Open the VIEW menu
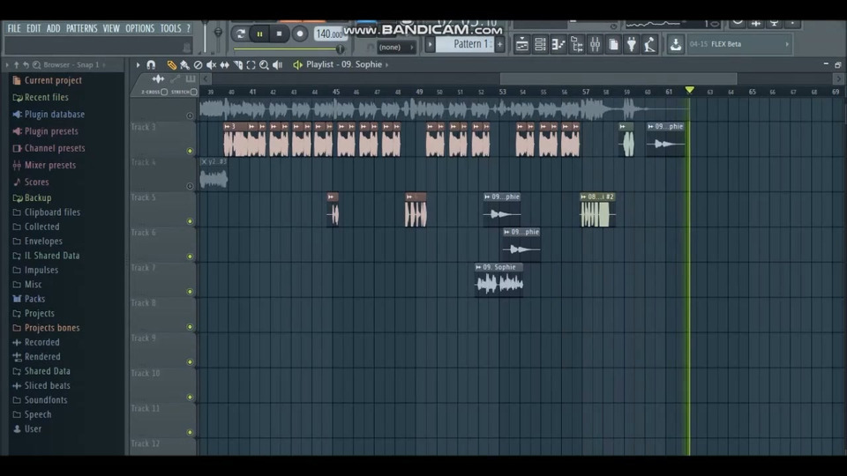847x476 pixels. pyautogui.click(x=111, y=28)
